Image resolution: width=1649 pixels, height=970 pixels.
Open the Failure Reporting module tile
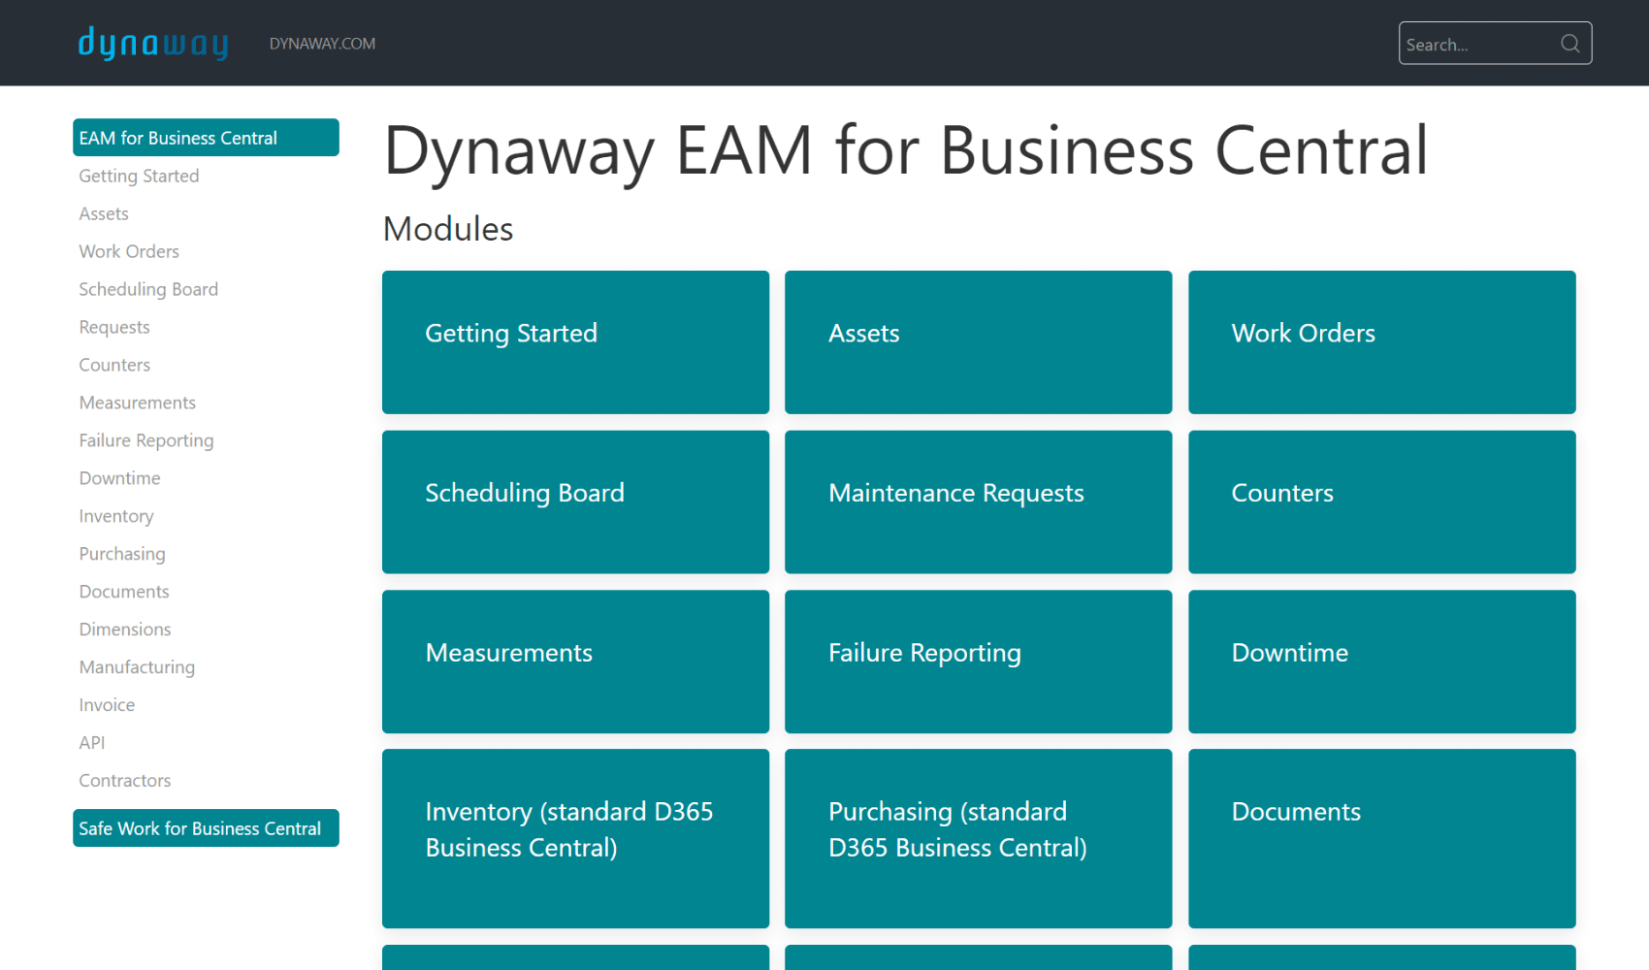point(979,662)
